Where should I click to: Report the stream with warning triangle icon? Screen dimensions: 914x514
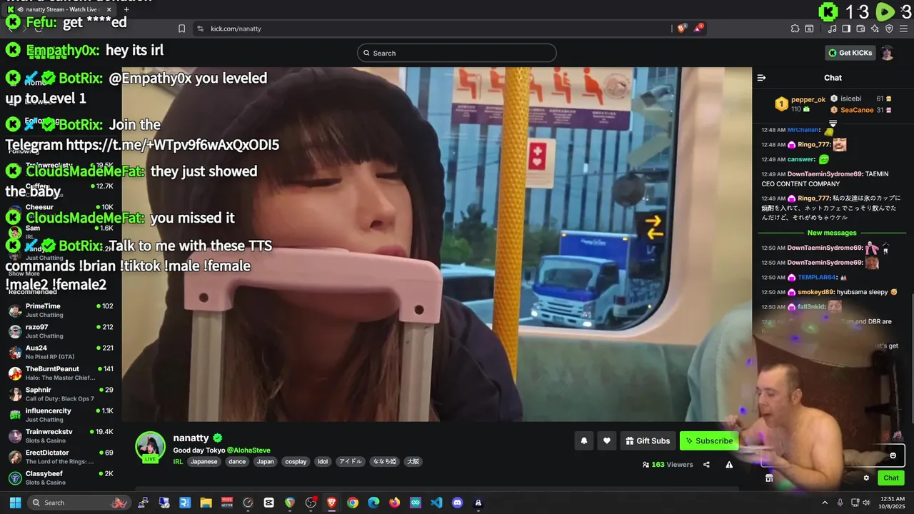(x=729, y=464)
